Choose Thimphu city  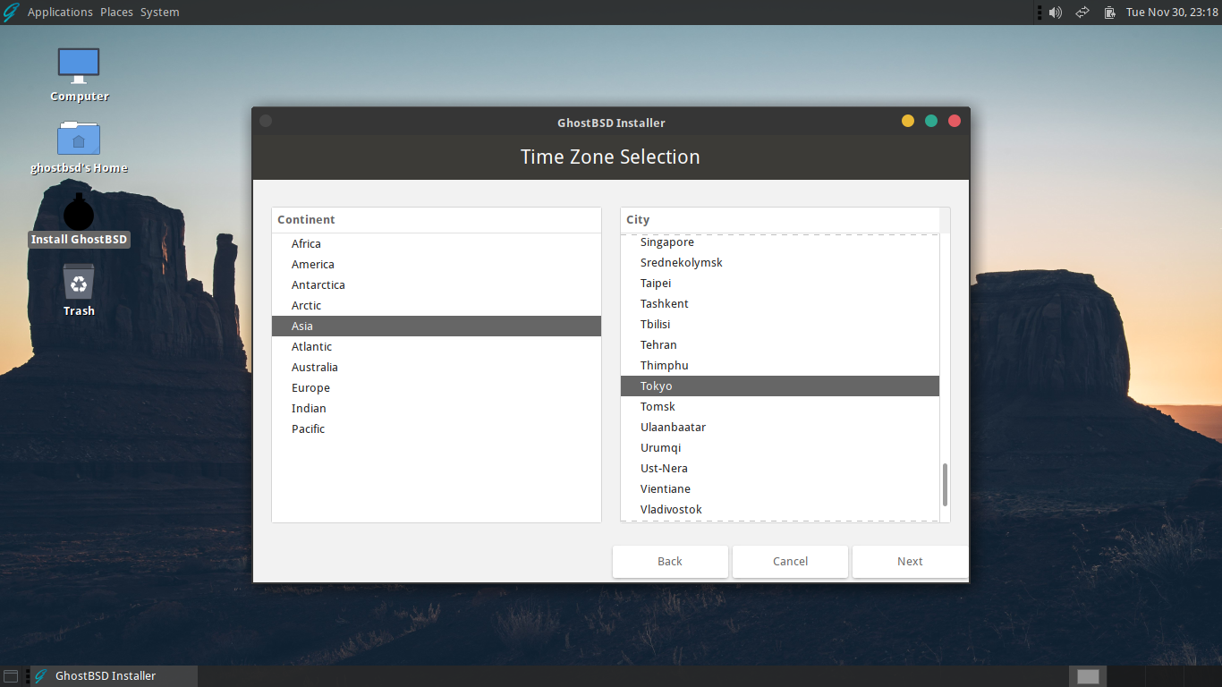(x=780, y=366)
